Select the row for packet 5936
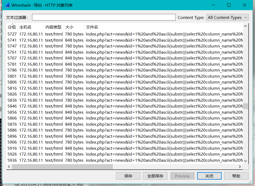 (x=80, y=160)
